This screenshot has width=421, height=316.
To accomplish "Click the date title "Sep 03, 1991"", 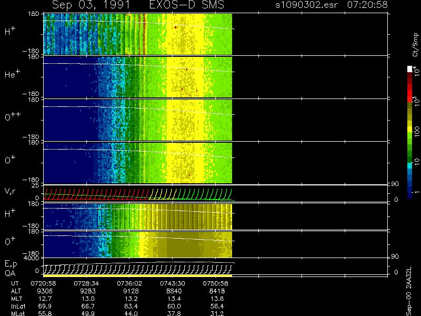I will click(x=91, y=5).
